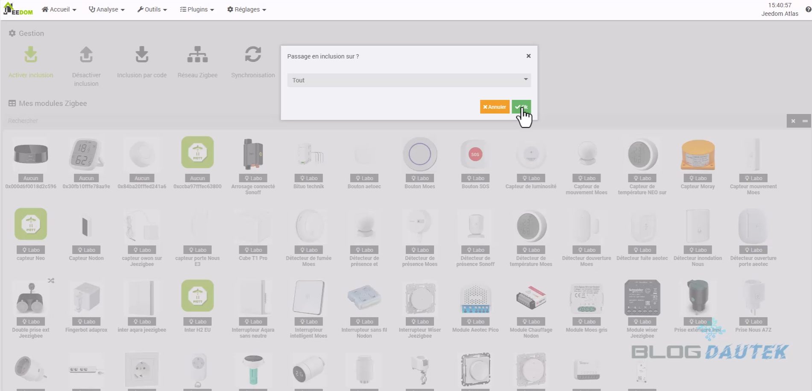Click the Annuler button
The height and width of the screenshot is (391, 812).
pos(495,107)
